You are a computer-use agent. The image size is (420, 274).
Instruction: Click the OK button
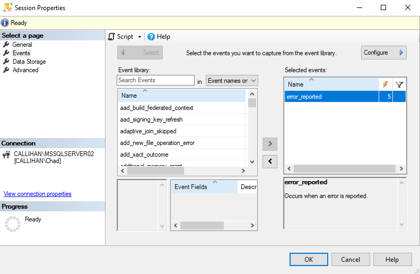click(x=309, y=260)
